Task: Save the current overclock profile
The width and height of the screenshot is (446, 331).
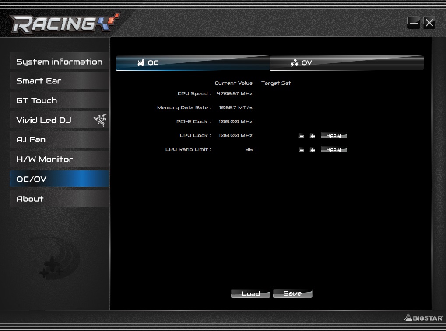Action: click(x=292, y=293)
